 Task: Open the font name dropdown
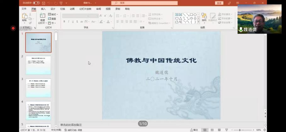76,16
